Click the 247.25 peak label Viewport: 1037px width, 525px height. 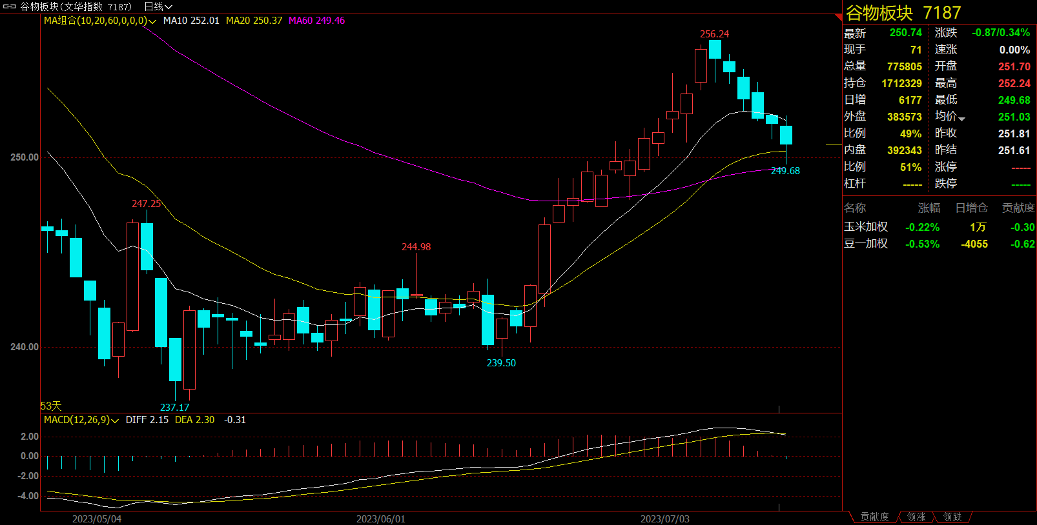(146, 204)
